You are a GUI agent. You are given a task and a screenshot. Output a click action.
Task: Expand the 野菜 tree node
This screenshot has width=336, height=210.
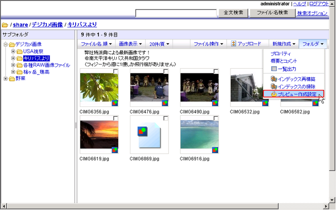click(x=6, y=79)
